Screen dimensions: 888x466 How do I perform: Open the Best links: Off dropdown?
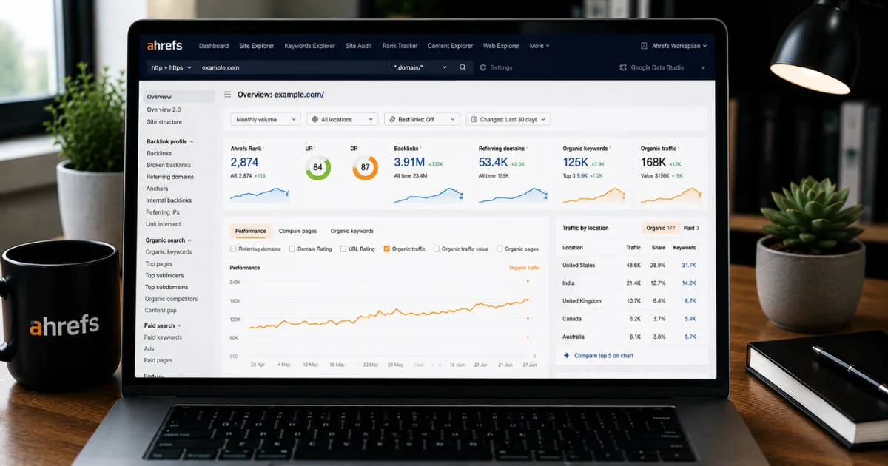(421, 119)
